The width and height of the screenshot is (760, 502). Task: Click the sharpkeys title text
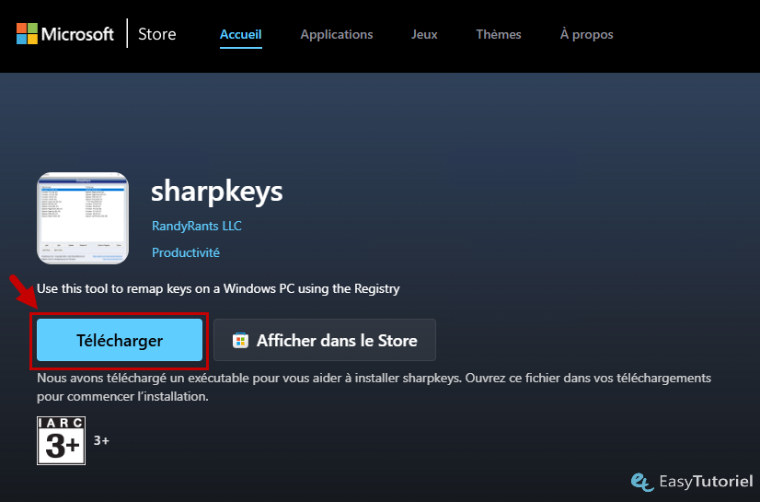(x=216, y=192)
